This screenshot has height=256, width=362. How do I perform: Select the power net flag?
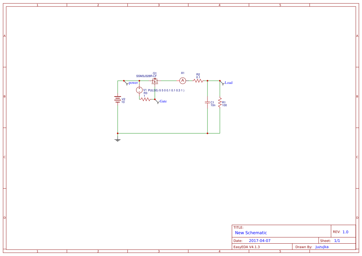coord(133,83)
